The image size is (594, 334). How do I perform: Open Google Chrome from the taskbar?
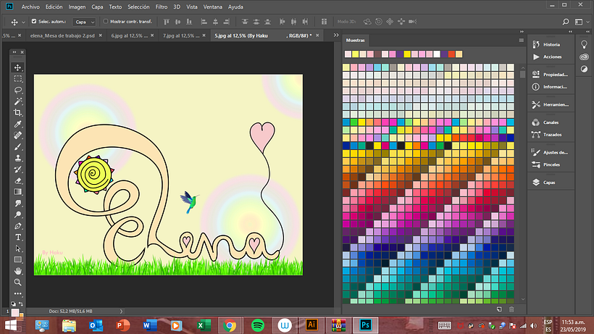[230, 325]
